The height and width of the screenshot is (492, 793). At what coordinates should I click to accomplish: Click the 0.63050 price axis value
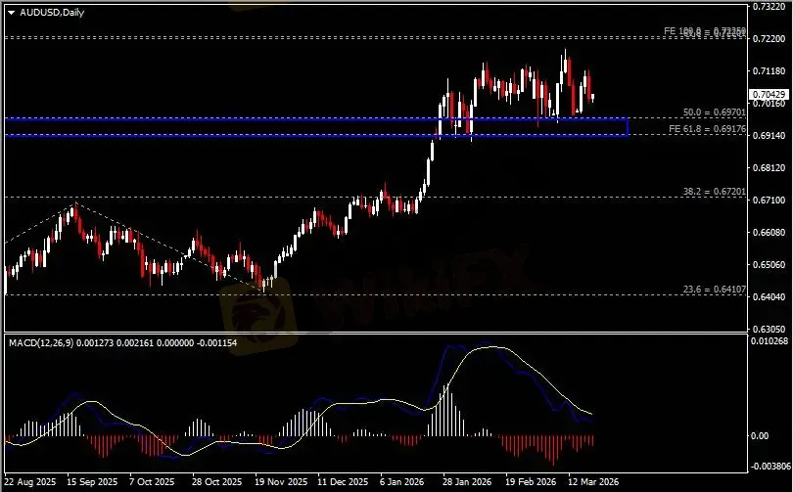769,330
